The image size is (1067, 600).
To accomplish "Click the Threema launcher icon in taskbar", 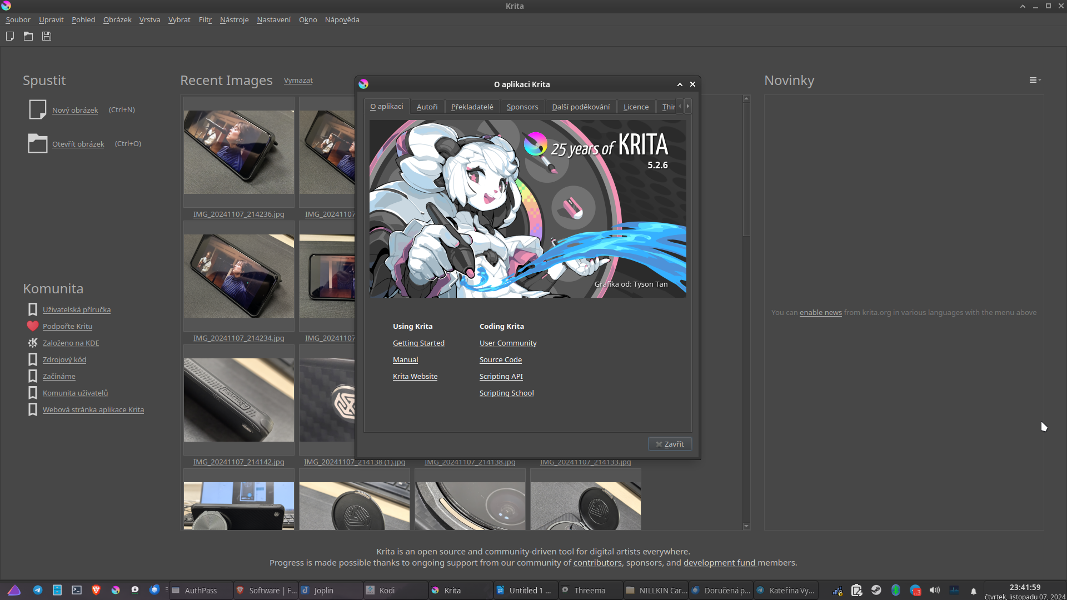I will (135, 590).
